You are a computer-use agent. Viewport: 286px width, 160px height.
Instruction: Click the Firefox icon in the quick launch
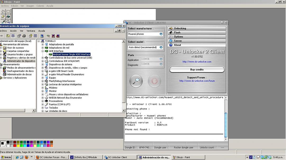[26, 157]
